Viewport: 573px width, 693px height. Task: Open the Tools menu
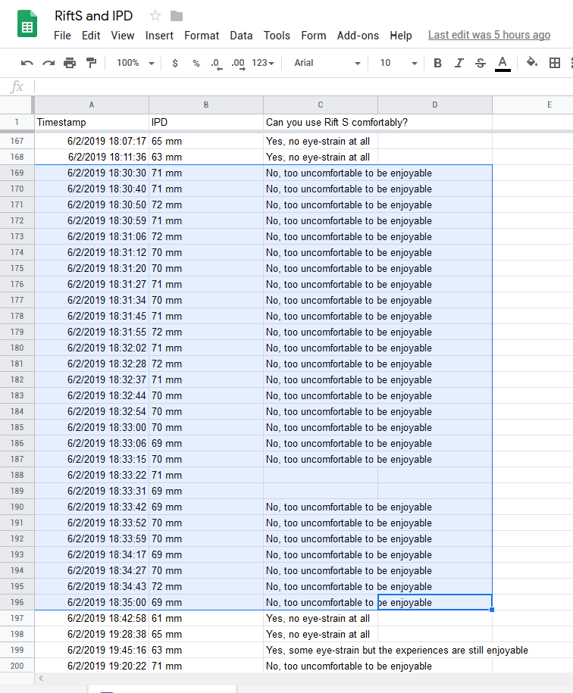[x=277, y=36]
